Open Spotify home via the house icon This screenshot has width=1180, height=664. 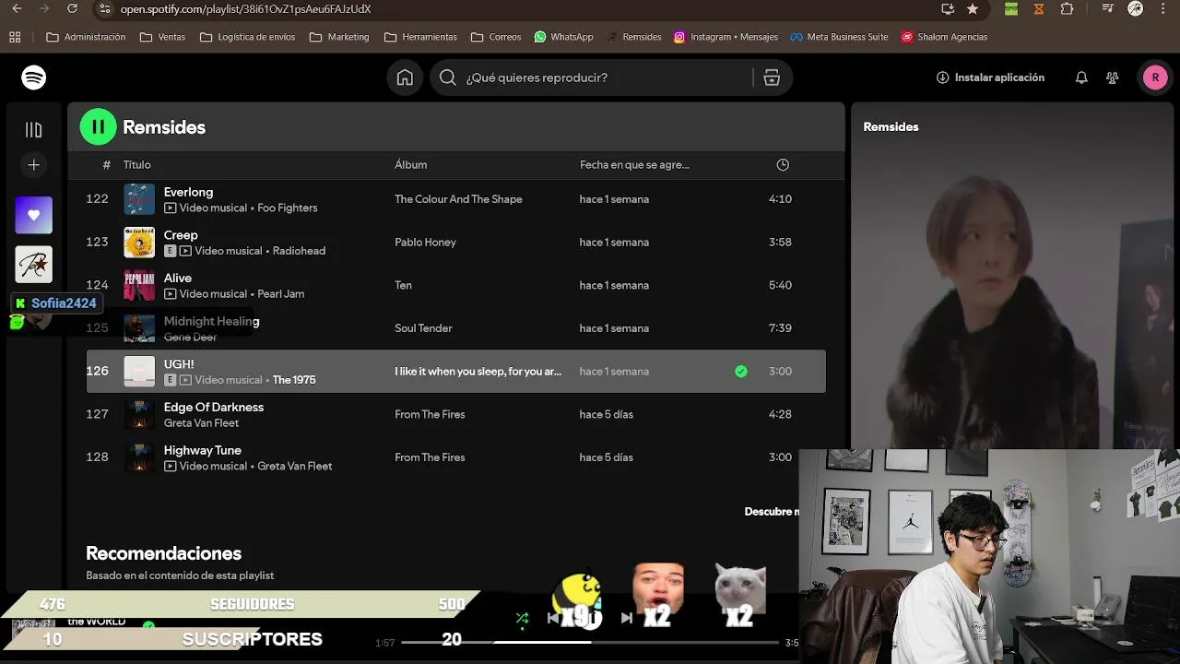point(405,77)
